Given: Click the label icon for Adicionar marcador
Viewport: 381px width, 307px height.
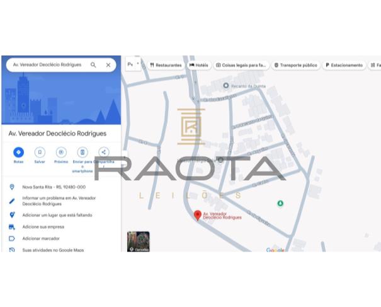Looking at the screenshot, I should (12, 238).
